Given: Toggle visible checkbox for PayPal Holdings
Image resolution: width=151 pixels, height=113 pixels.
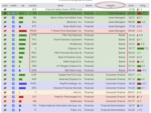Looking at the screenshot, I should point(13,84).
